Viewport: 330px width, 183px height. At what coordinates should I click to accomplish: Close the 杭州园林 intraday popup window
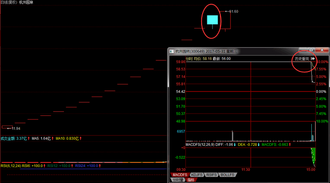tap(322, 50)
